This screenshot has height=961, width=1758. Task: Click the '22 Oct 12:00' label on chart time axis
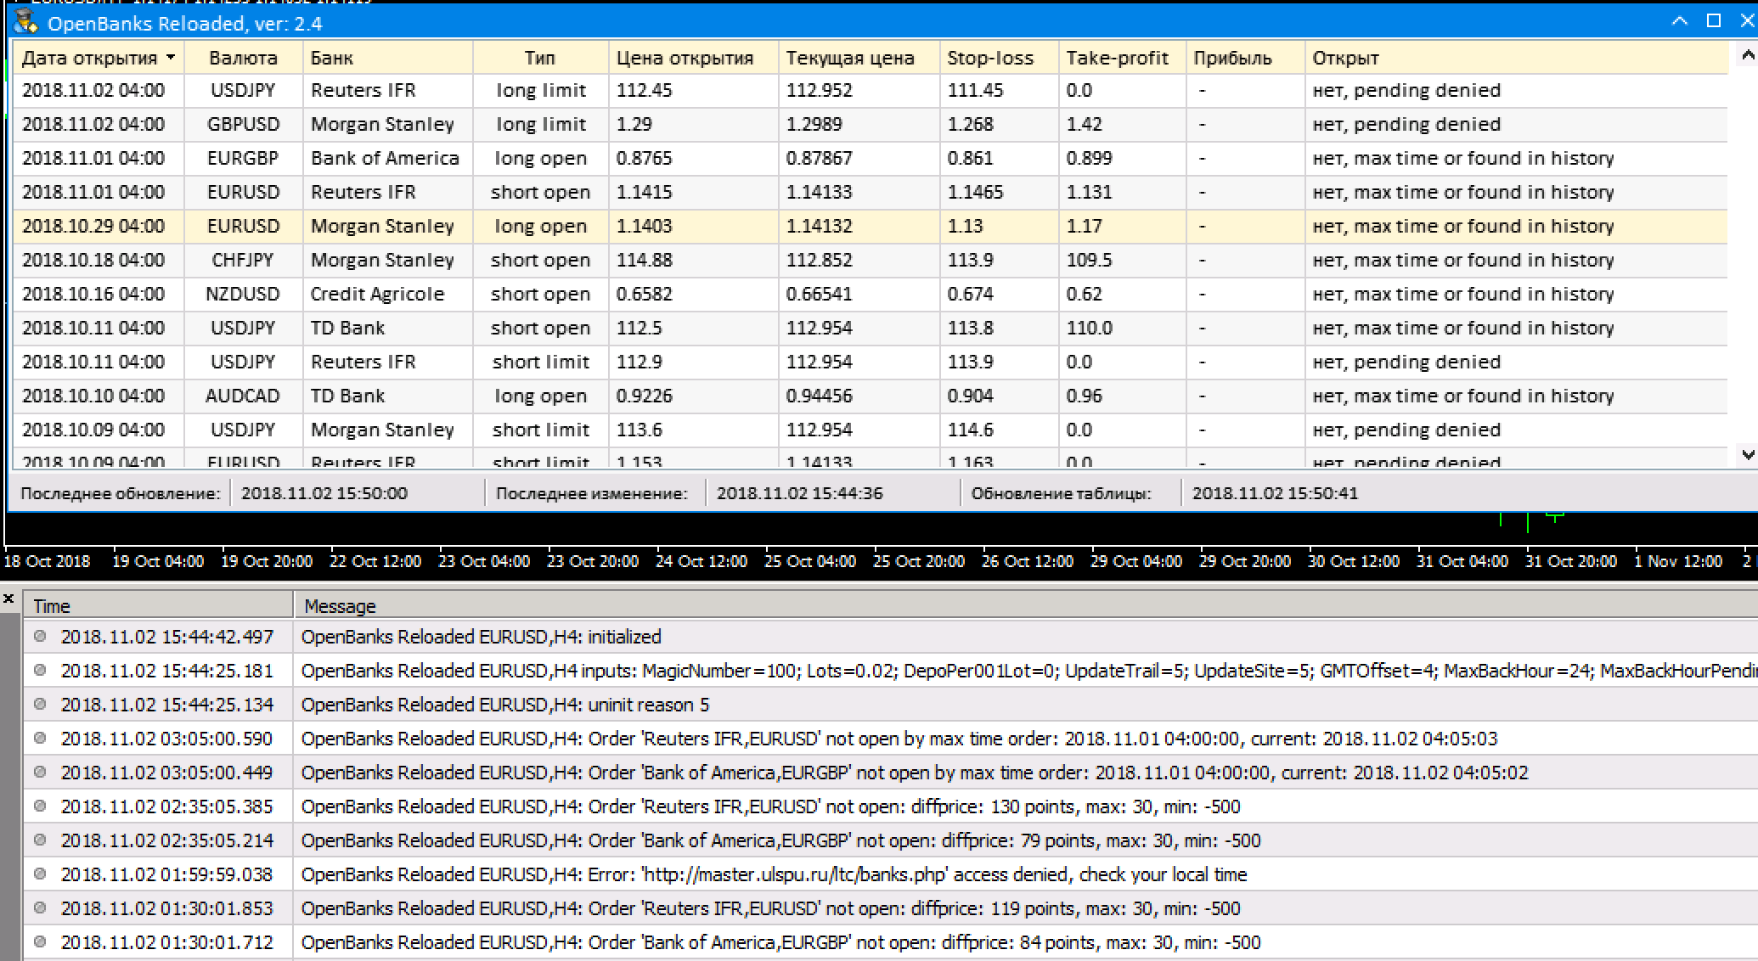pyautogui.click(x=375, y=561)
